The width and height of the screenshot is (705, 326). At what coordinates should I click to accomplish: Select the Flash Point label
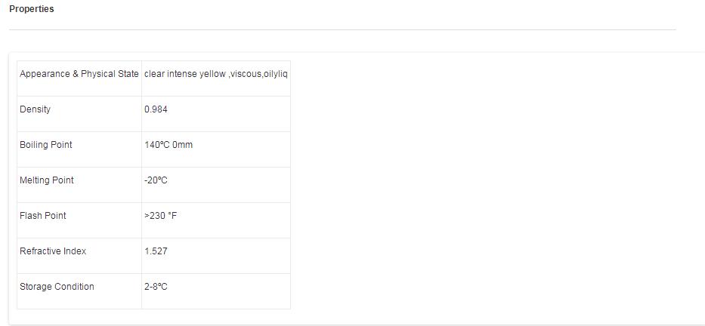(x=42, y=216)
